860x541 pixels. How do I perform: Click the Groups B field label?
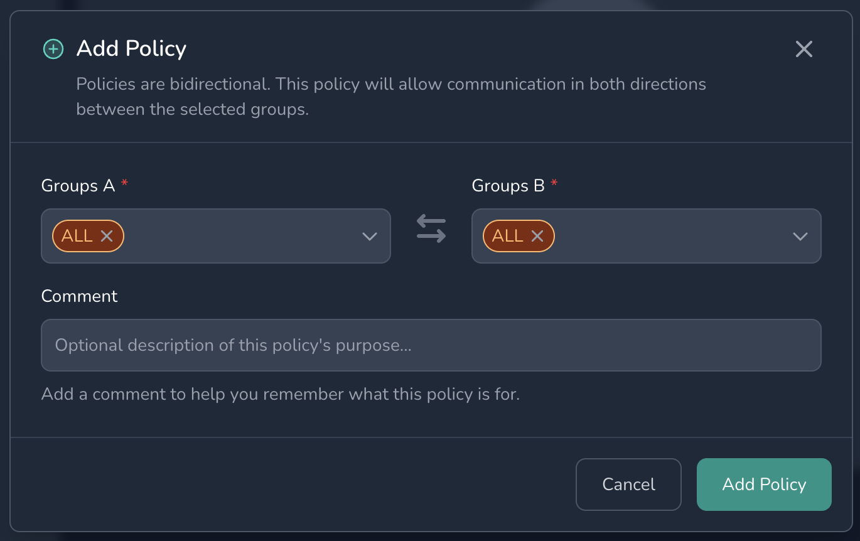click(x=508, y=186)
